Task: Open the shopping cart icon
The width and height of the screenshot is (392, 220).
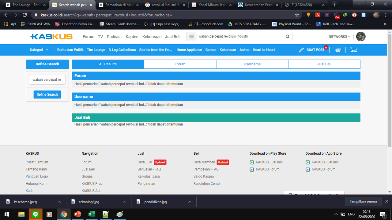Action: (354, 50)
